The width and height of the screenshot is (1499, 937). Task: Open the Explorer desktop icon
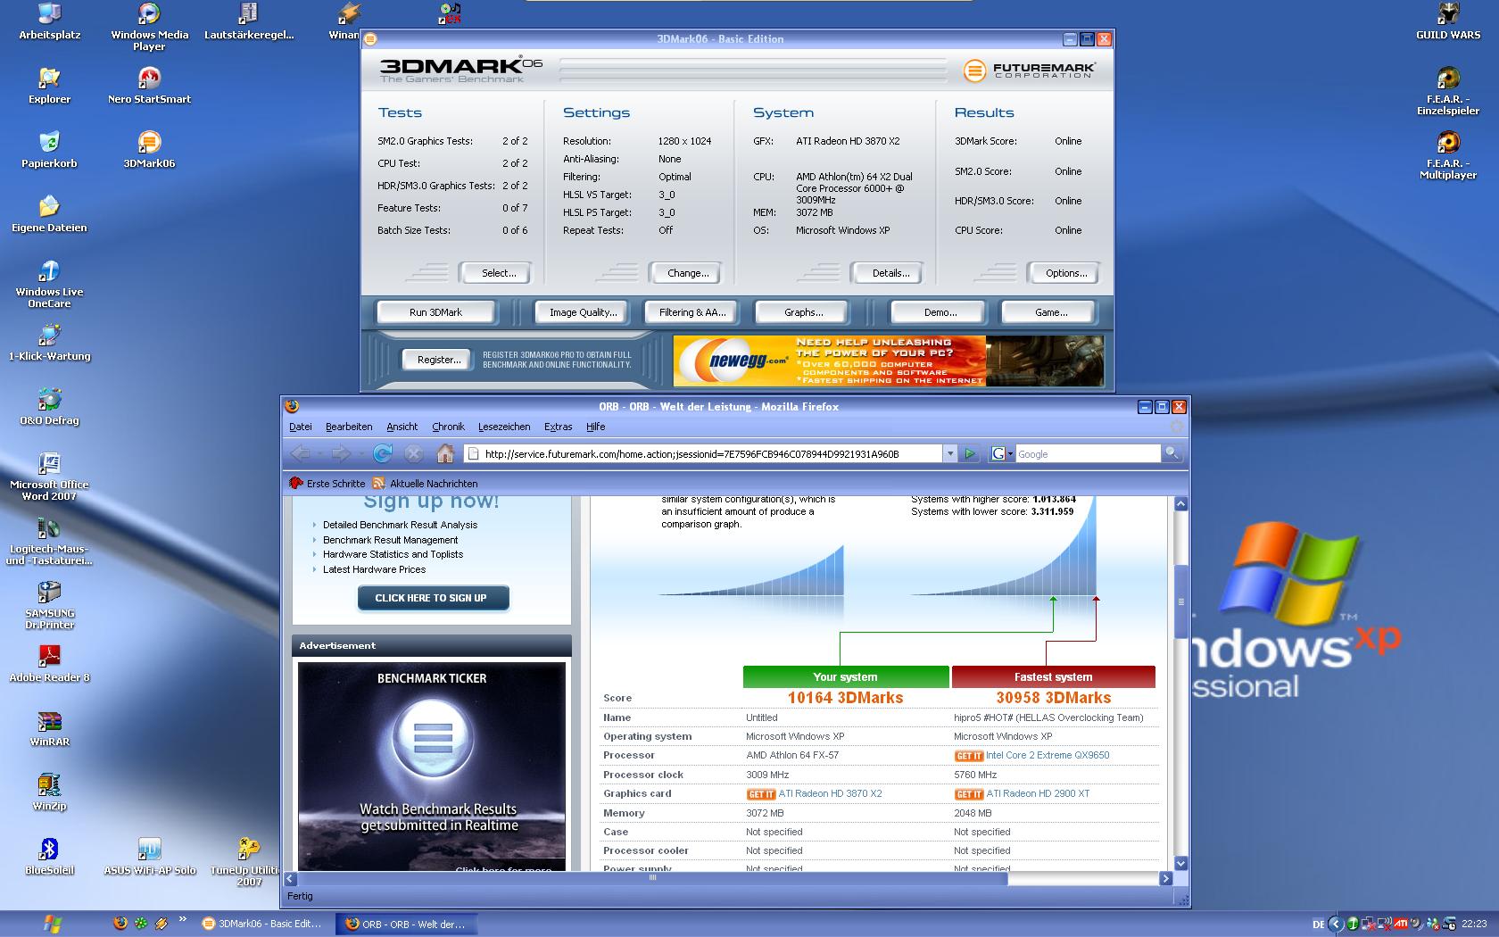(x=50, y=87)
